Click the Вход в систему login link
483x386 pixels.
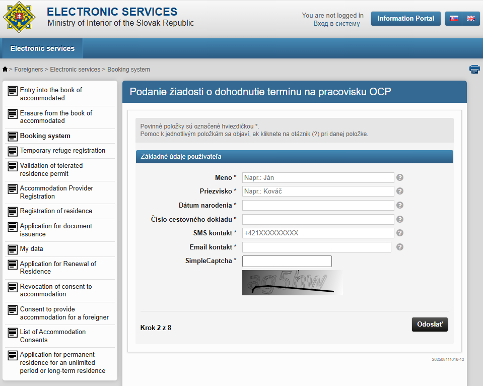(x=336, y=24)
